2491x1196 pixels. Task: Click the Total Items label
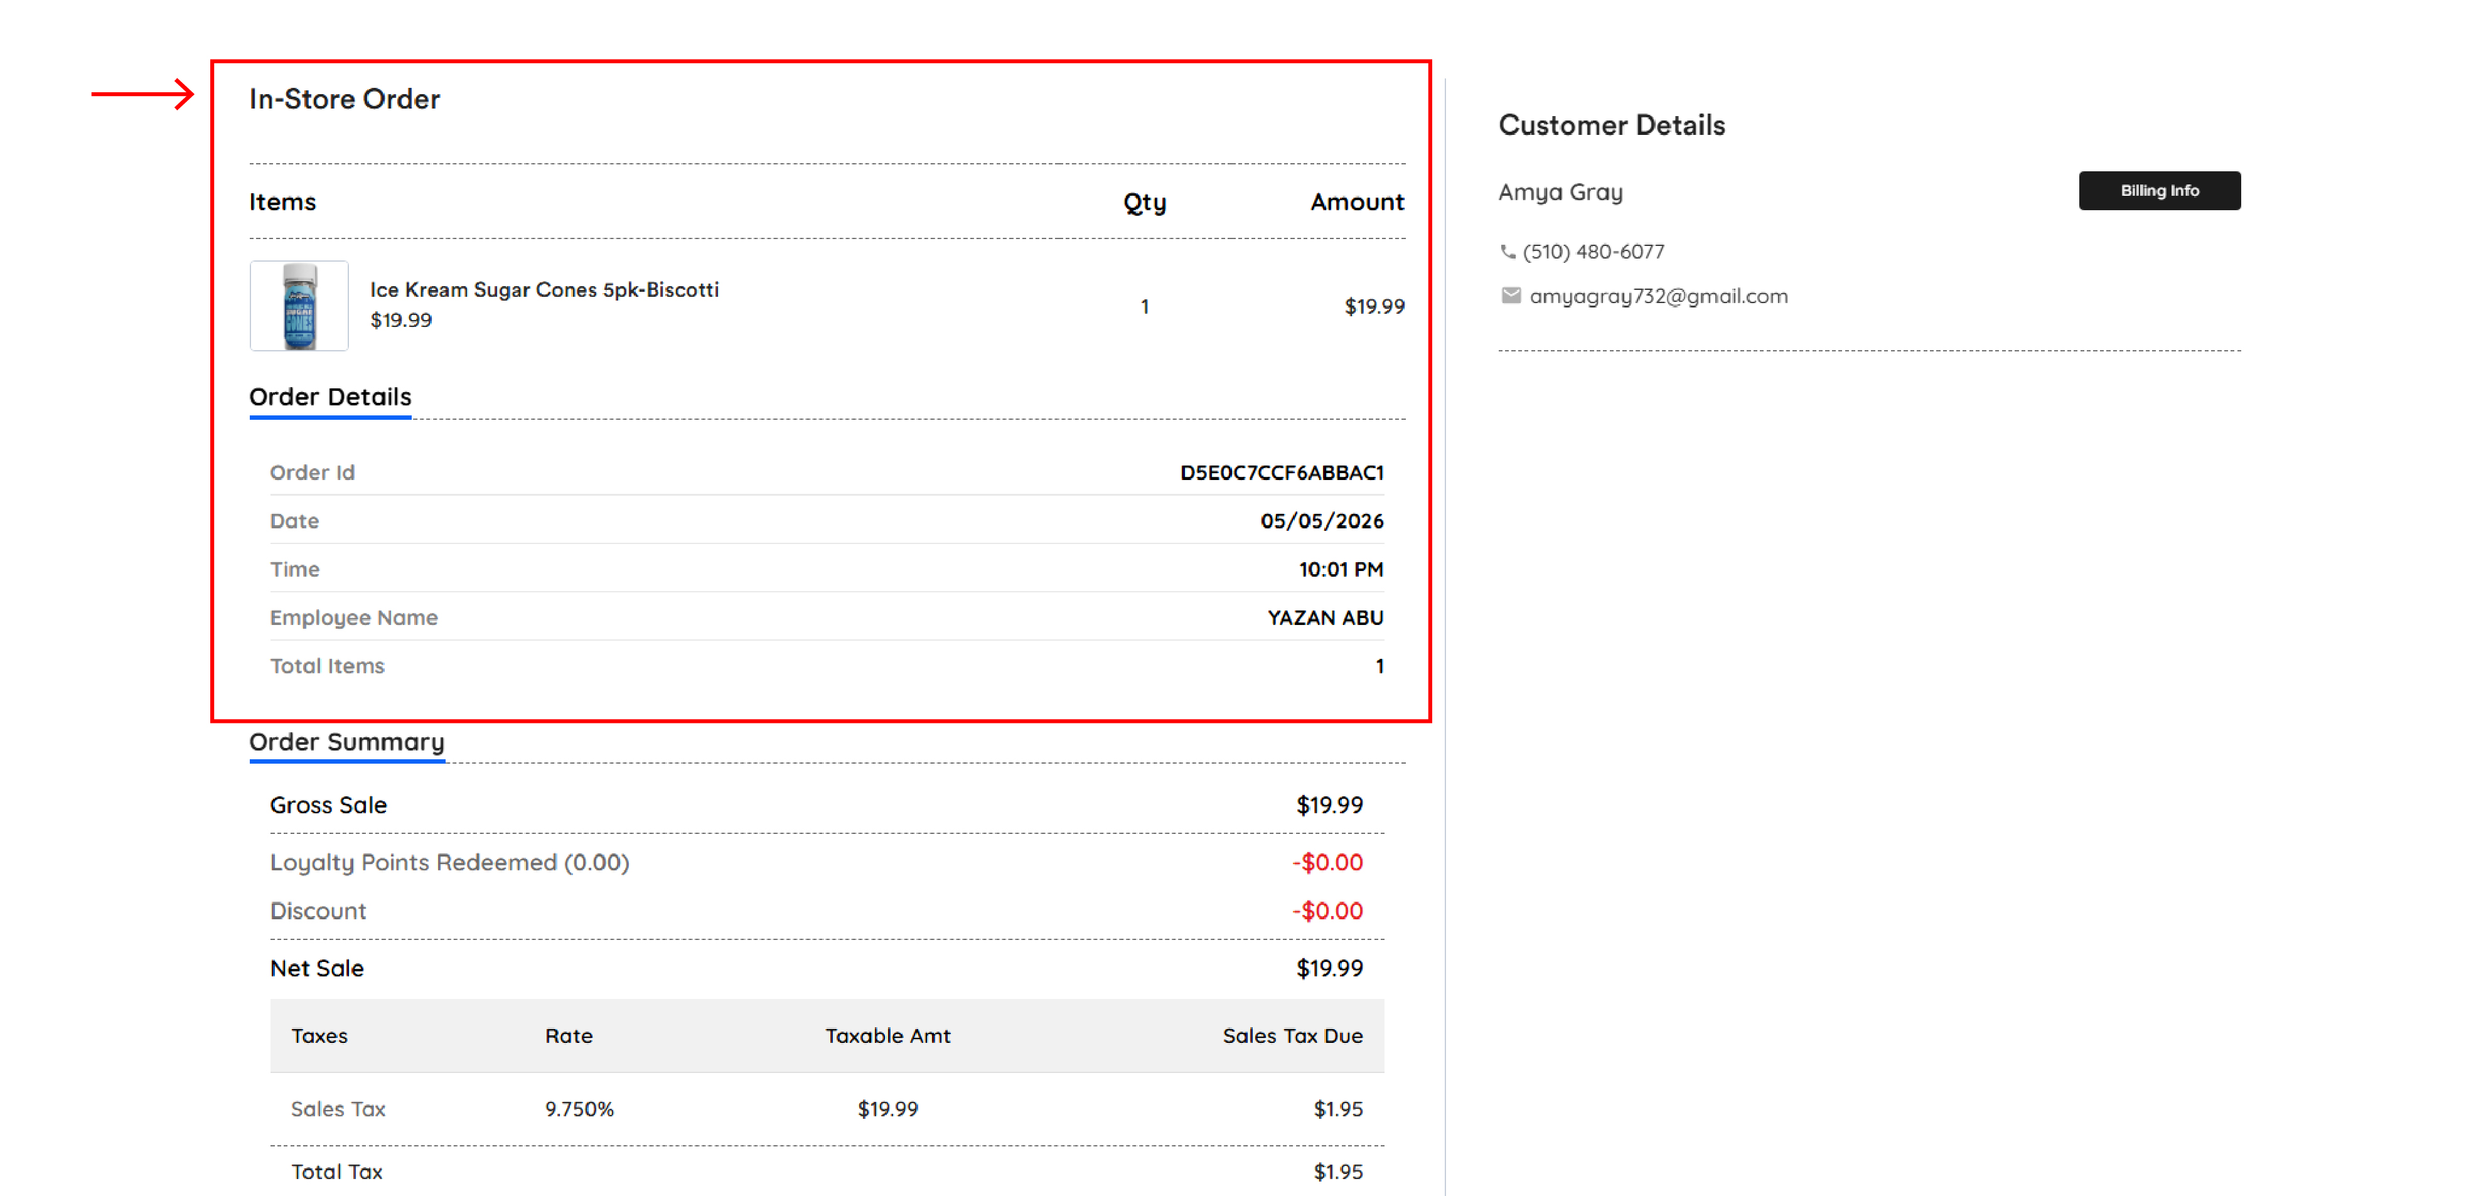[327, 665]
